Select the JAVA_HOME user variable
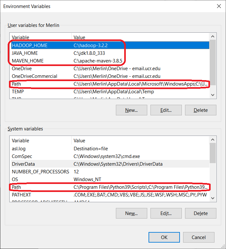 pos(110,53)
